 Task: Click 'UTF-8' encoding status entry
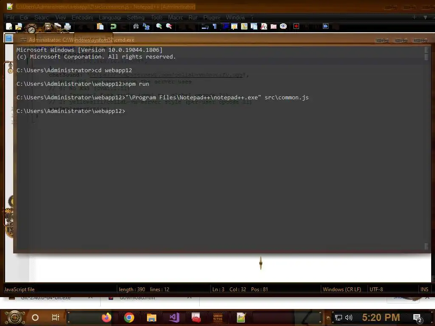click(376, 289)
